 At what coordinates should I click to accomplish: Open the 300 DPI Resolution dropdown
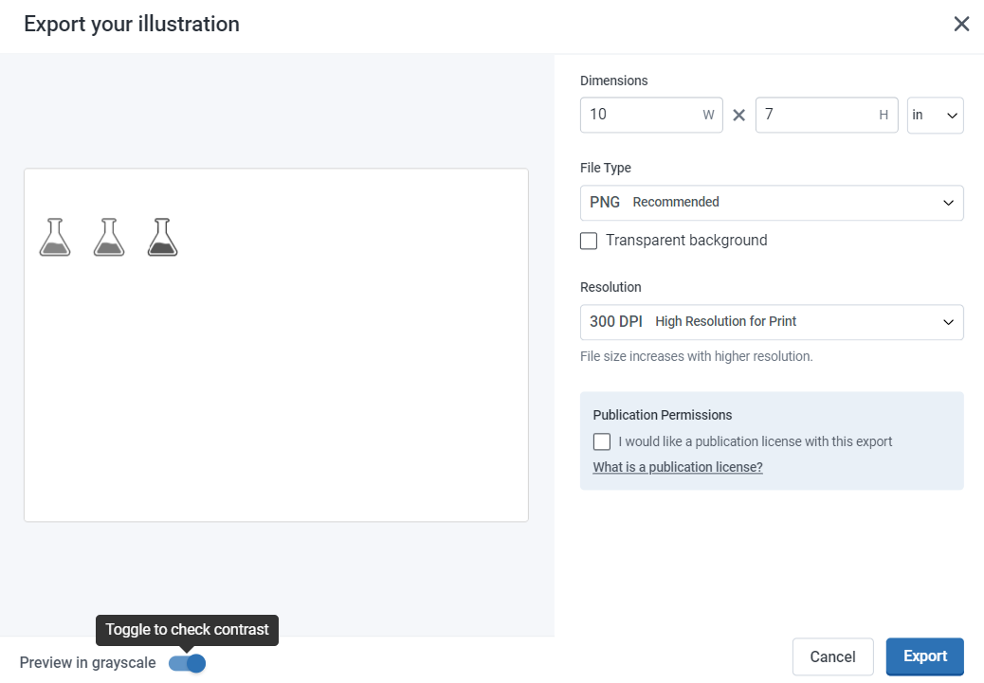click(772, 322)
